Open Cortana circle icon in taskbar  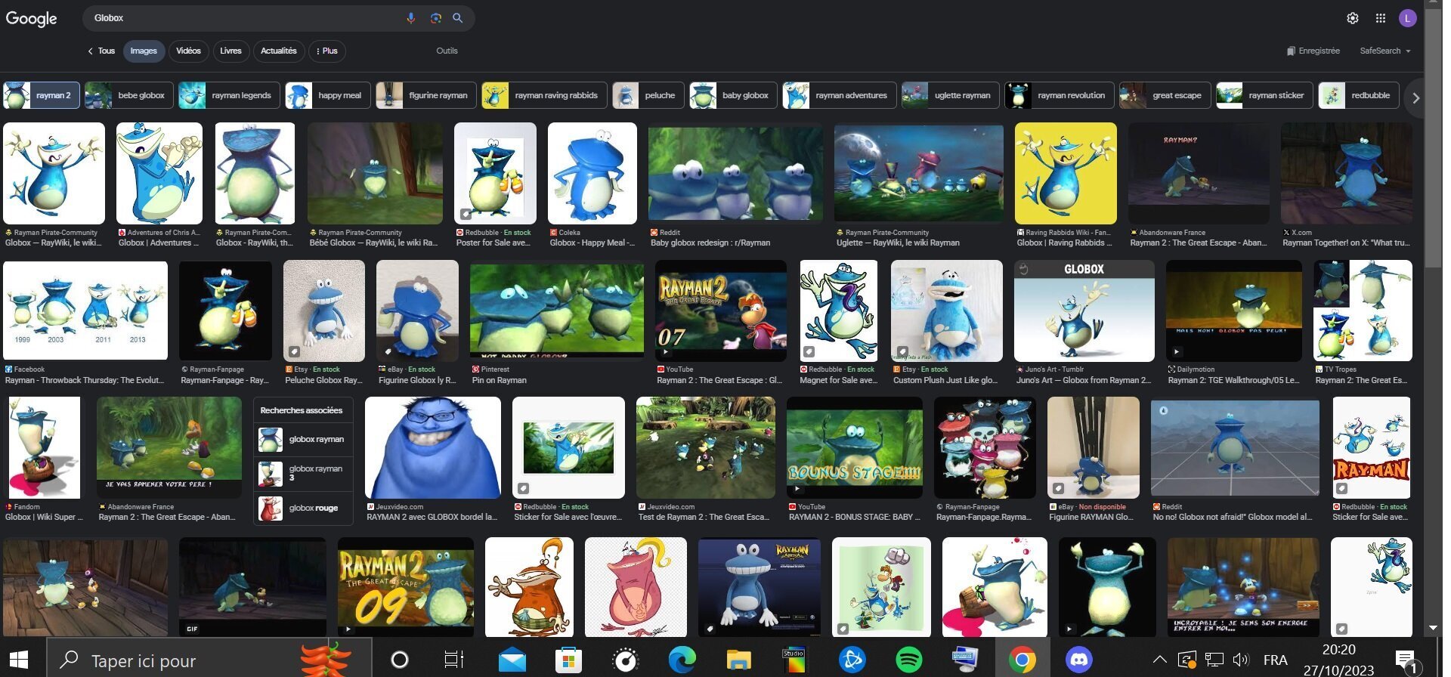click(400, 660)
